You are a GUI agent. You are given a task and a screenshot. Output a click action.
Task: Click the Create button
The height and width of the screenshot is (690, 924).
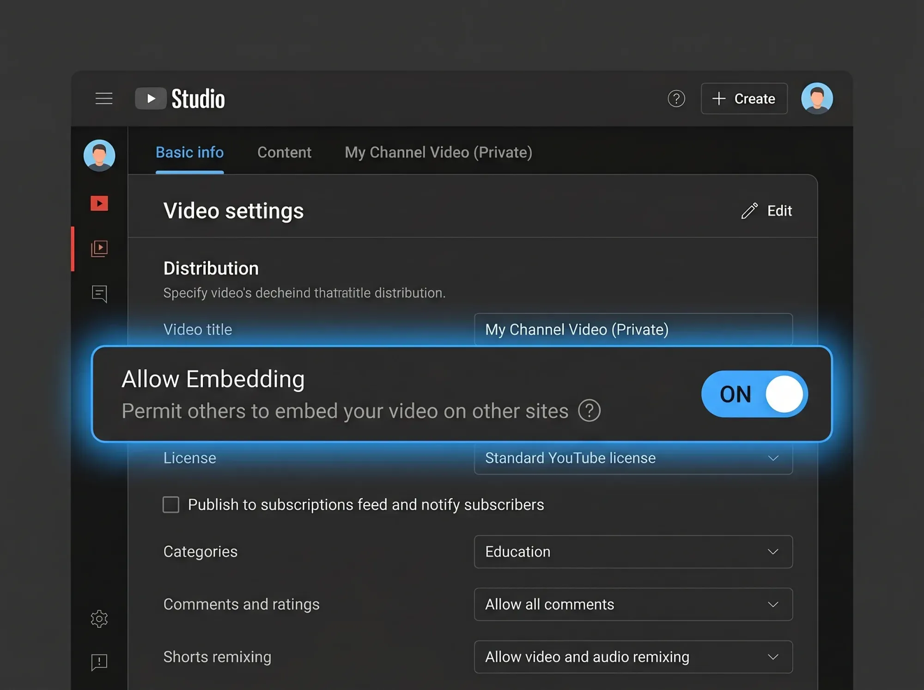[x=743, y=98]
